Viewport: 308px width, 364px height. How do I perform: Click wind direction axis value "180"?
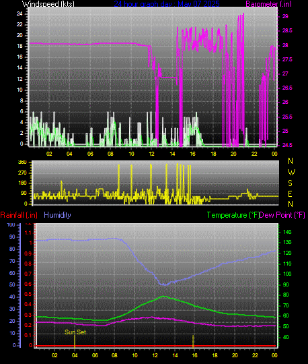click(22, 183)
